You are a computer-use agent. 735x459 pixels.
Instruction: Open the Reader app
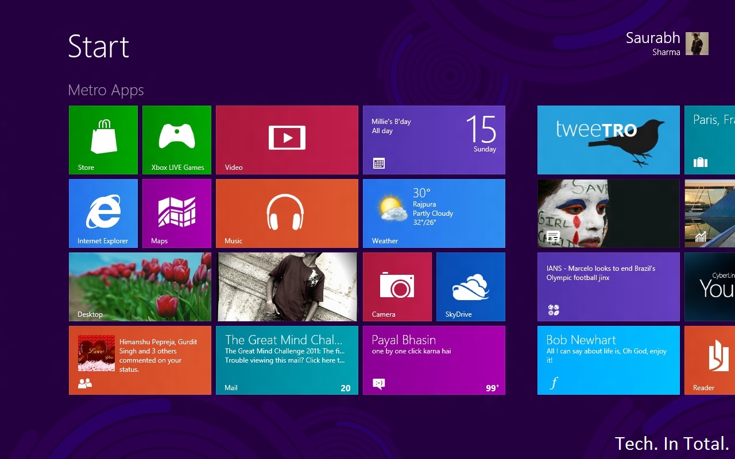[x=709, y=360]
